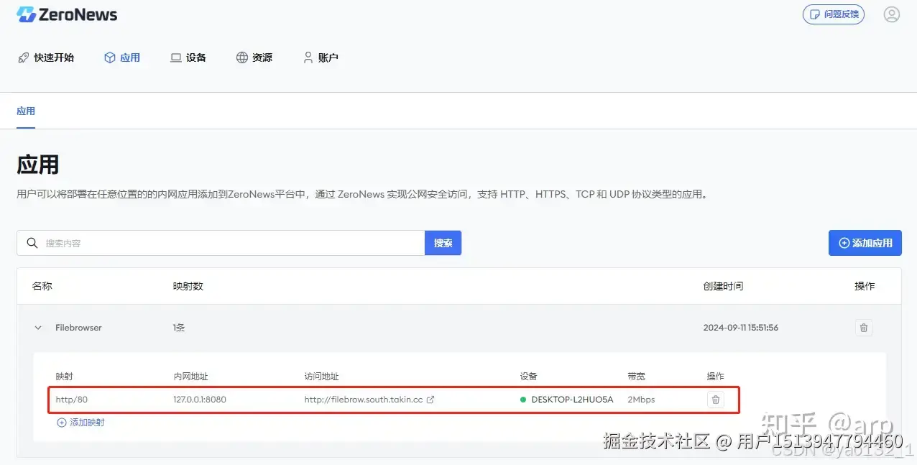Click the 设备 column header in mapping table
Image resolution: width=917 pixels, height=465 pixels.
tap(528, 377)
